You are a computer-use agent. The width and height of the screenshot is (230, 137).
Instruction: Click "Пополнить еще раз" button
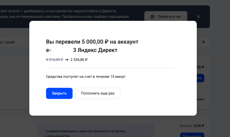pos(98,93)
